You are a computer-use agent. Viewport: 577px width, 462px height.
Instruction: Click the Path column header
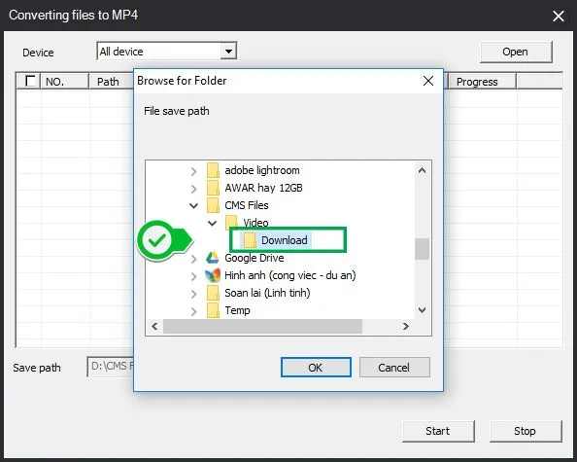click(x=112, y=82)
